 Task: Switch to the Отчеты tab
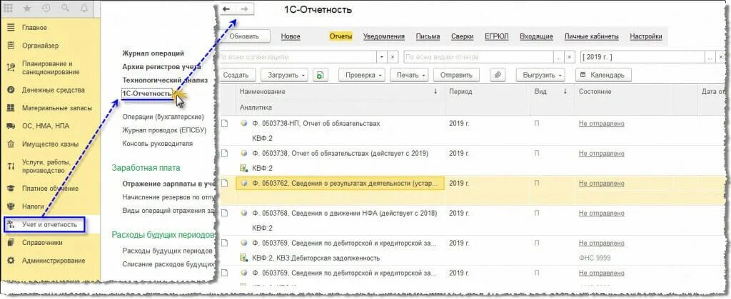[x=341, y=36]
